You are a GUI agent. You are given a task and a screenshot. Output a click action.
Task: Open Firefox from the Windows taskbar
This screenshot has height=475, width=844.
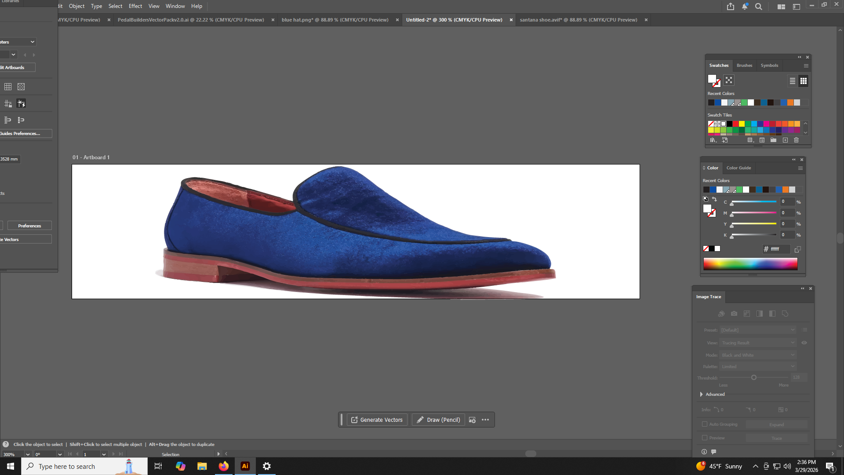224,466
